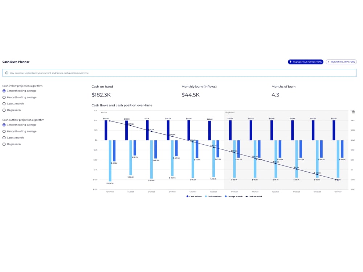The image size is (363, 272).
Task: Select 6 month rolling average for cash inflows
Action: 3,97
